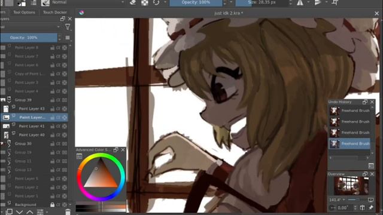Switch to the Tool Options tab
This screenshot has height=215, width=383.
pos(24,12)
